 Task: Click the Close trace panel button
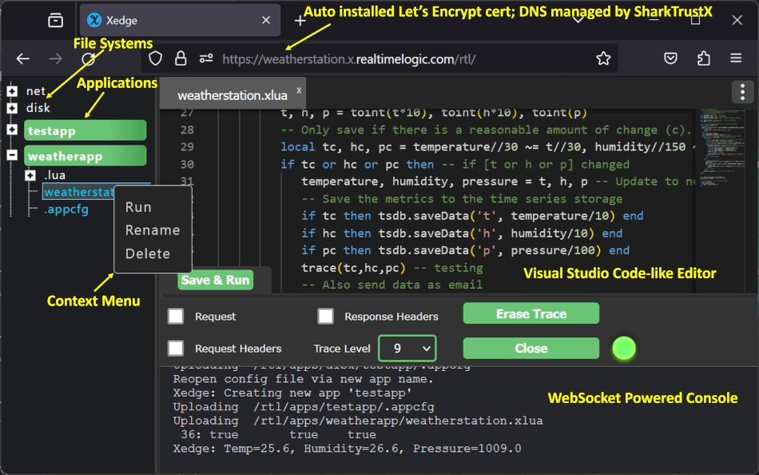pos(531,349)
